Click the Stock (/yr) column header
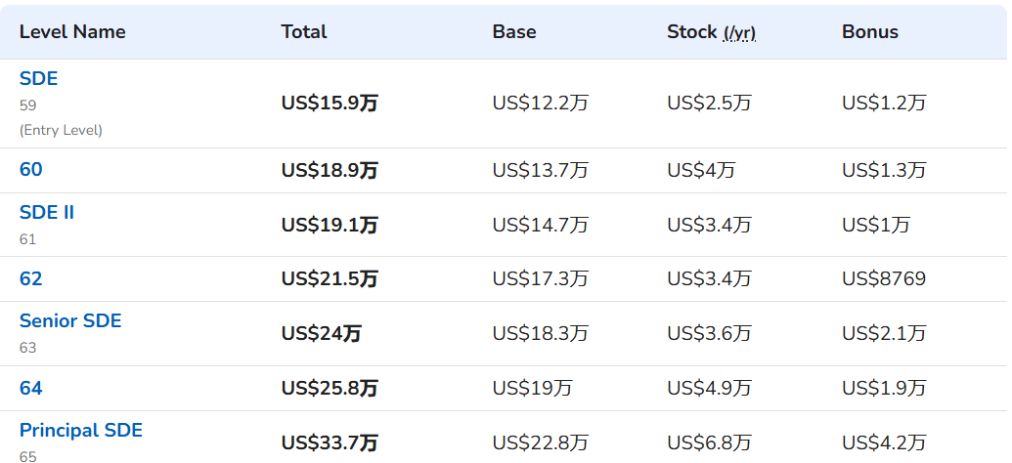This screenshot has height=463, width=1012. pos(711,32)
